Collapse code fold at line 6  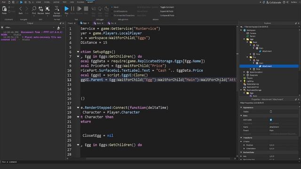pos(78,52)
